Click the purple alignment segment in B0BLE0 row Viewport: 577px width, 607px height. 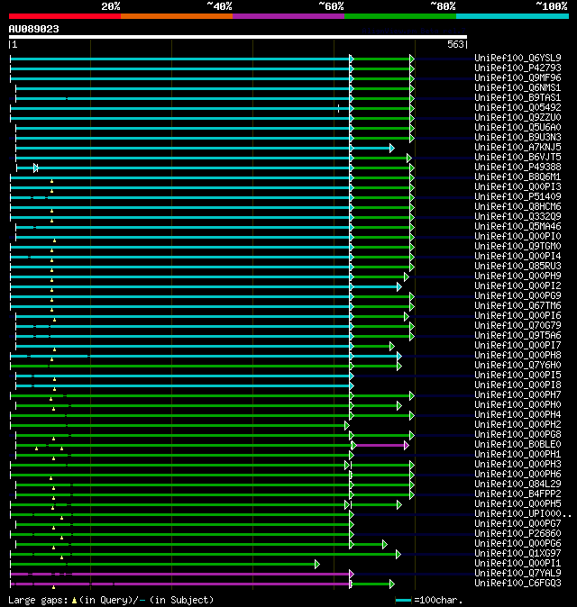pos(380,445)
